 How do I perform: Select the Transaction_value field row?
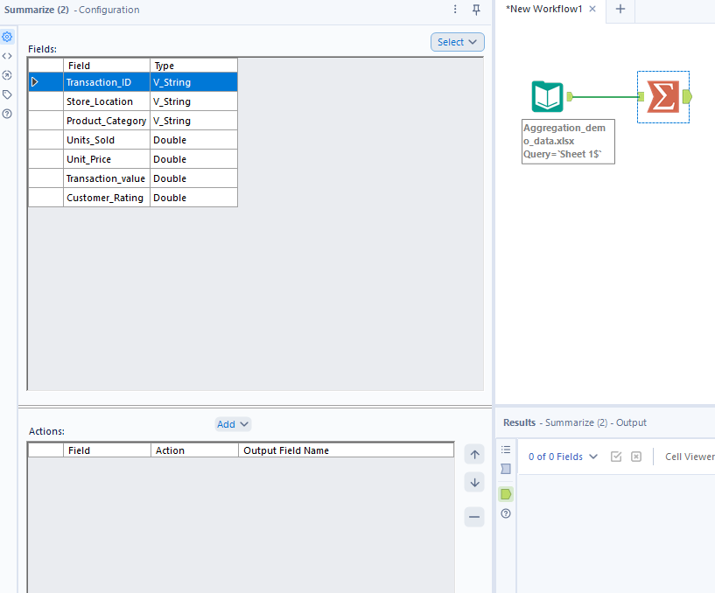(x=133, y=178)
